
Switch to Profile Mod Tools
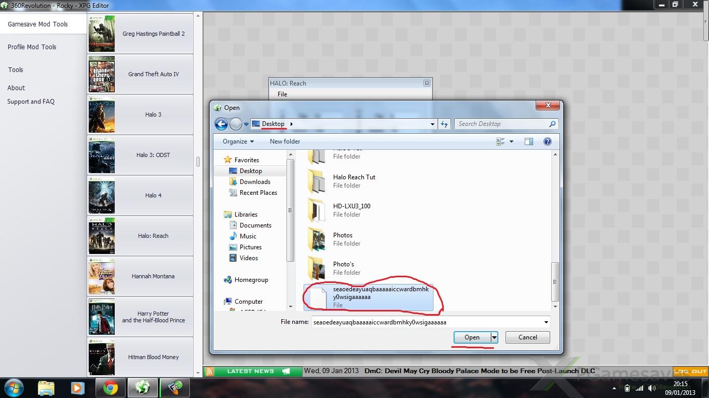click(x=32, y=47)
